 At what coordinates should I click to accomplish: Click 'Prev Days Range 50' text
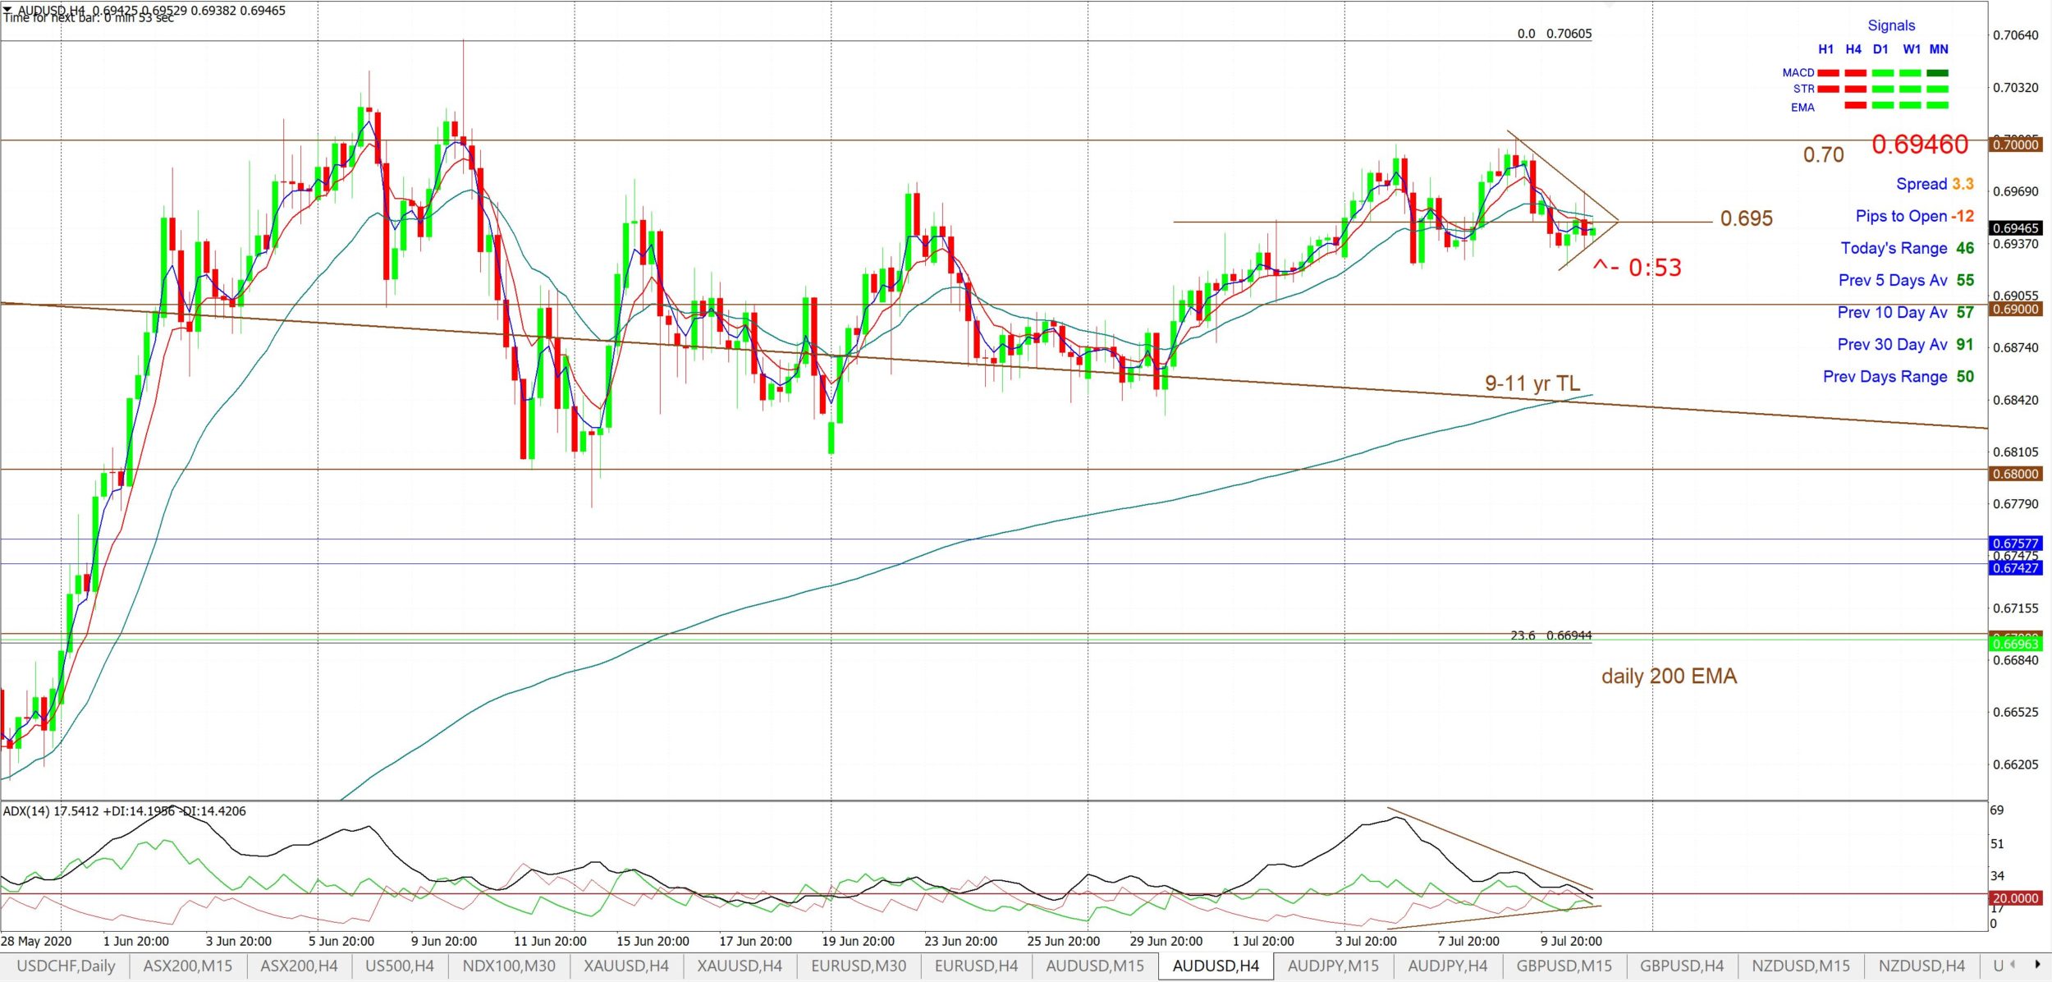tap(1898, 376)
